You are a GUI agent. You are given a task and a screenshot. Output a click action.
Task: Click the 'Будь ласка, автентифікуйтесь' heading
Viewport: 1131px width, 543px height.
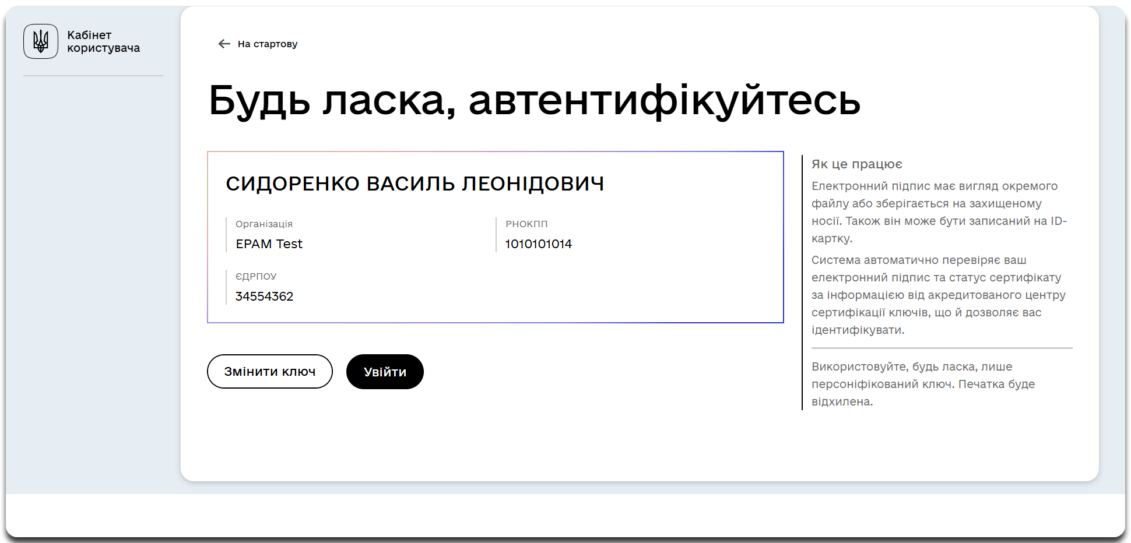535,100
